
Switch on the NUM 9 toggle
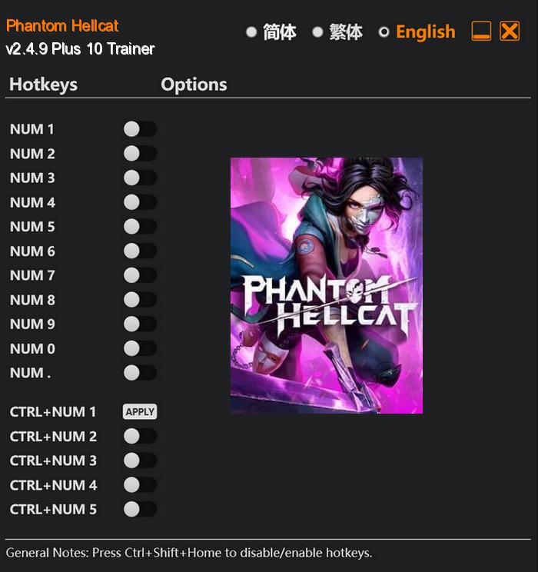coord(140,324)
